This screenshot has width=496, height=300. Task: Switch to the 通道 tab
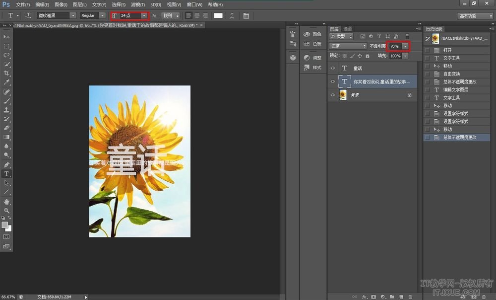tap(348, 29)
